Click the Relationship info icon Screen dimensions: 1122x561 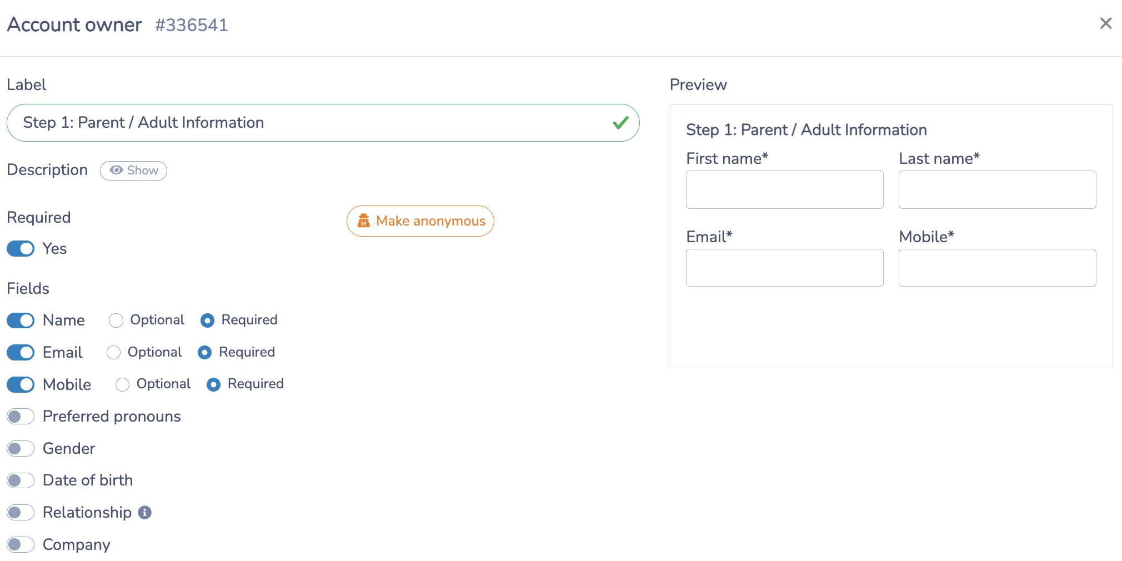(144, 512)
